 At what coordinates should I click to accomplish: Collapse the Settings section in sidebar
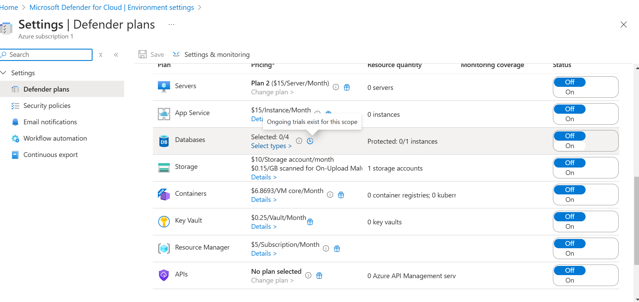4,73
